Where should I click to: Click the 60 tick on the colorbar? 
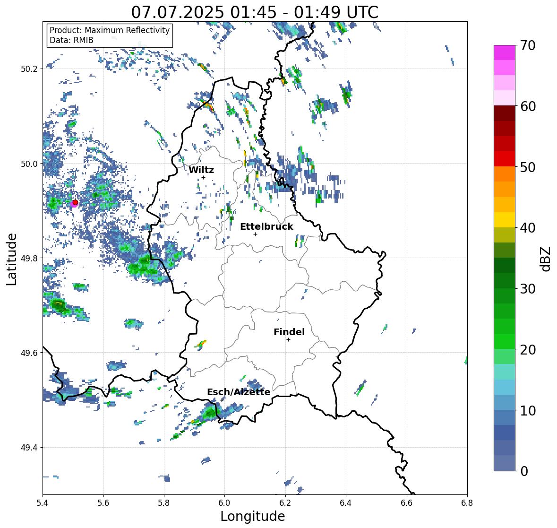[x=528, y=106]
